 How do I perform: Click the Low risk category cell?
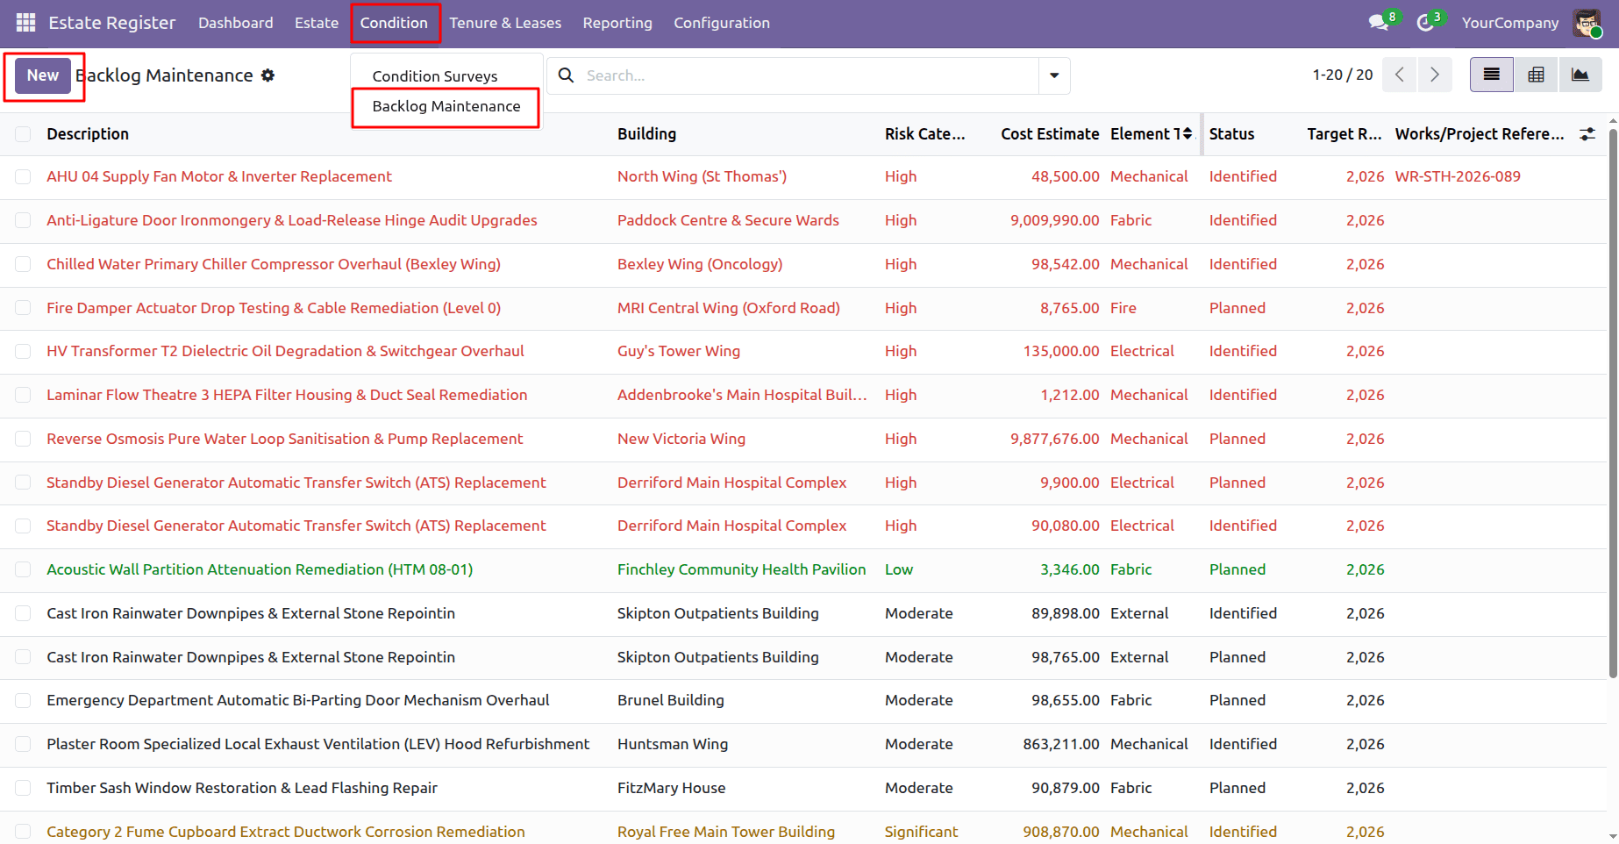pyautogui.click(x=899, y=569)
